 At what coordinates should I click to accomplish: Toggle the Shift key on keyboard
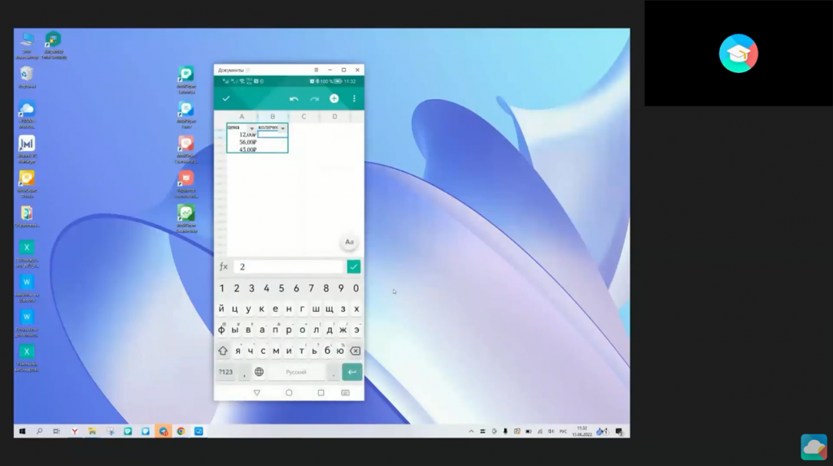223,351
